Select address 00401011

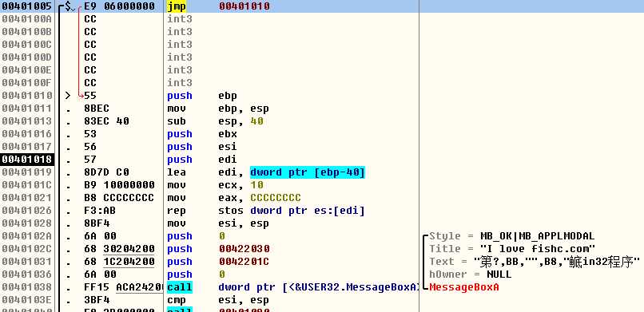[26, 109]
